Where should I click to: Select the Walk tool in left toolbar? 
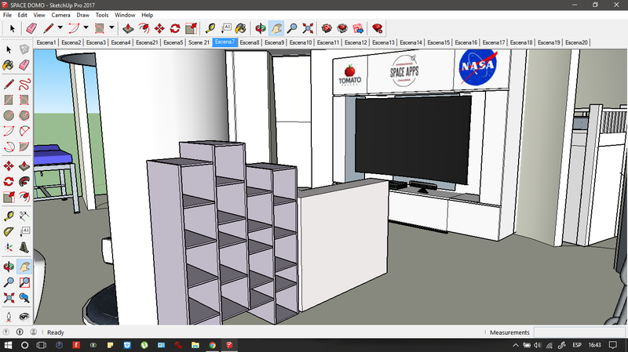coord(8,317)
